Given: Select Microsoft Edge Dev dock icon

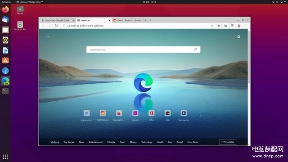Looking at the screenshot, I should (5, 81).
